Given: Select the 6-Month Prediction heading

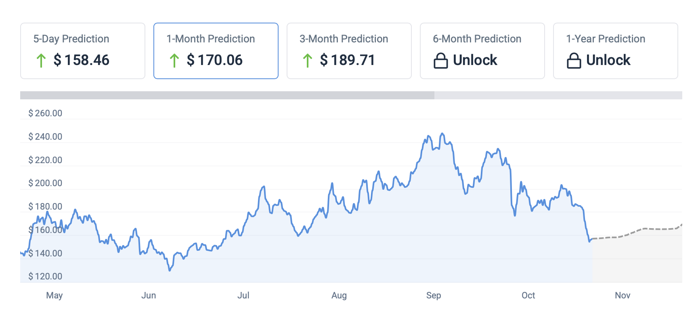Looking at the screenshot, I should (477, 39).
